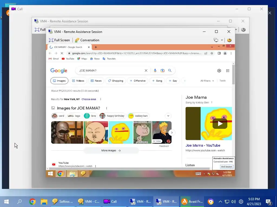
Task: Open the Google apps grid
Action: click(x=228, y=71)
